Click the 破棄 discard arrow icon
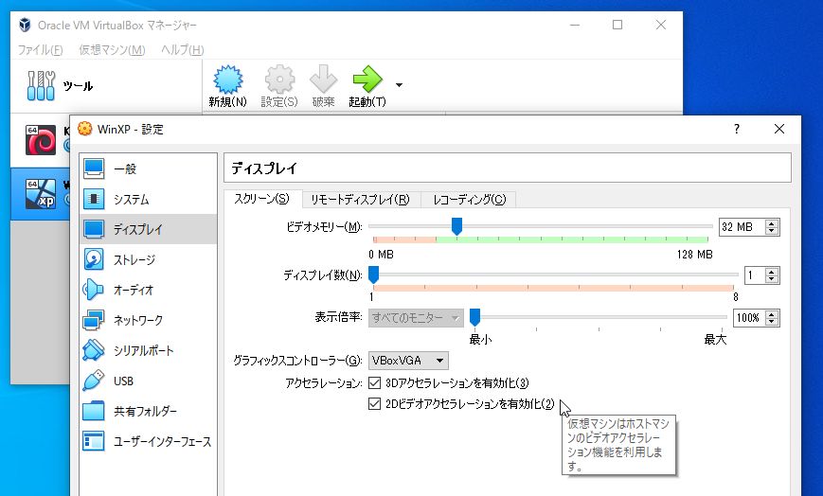 [323, 80]
